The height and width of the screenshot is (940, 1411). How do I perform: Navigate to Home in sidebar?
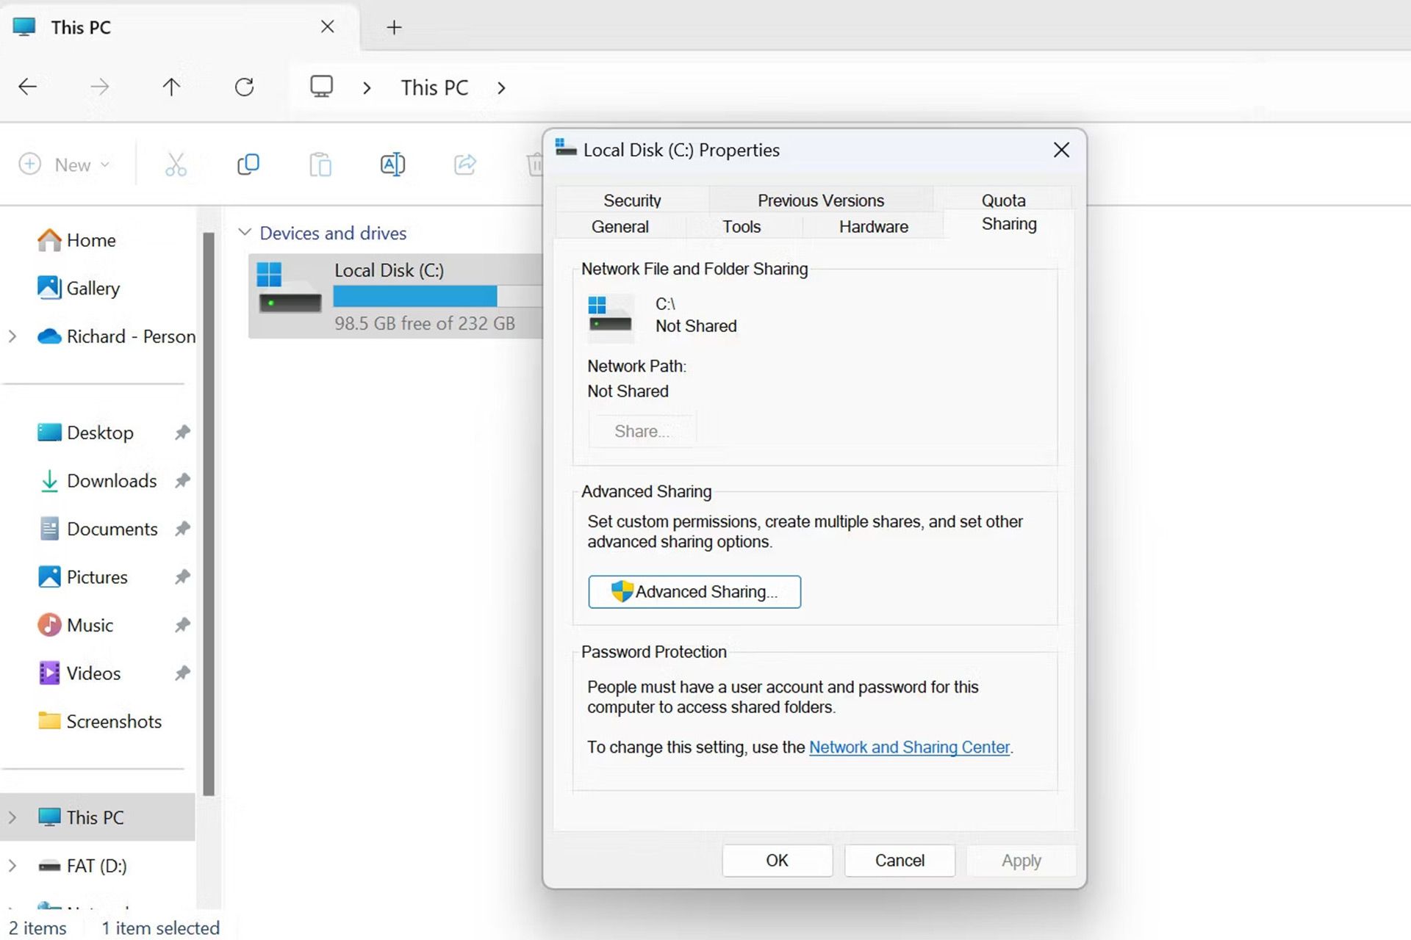93,239
